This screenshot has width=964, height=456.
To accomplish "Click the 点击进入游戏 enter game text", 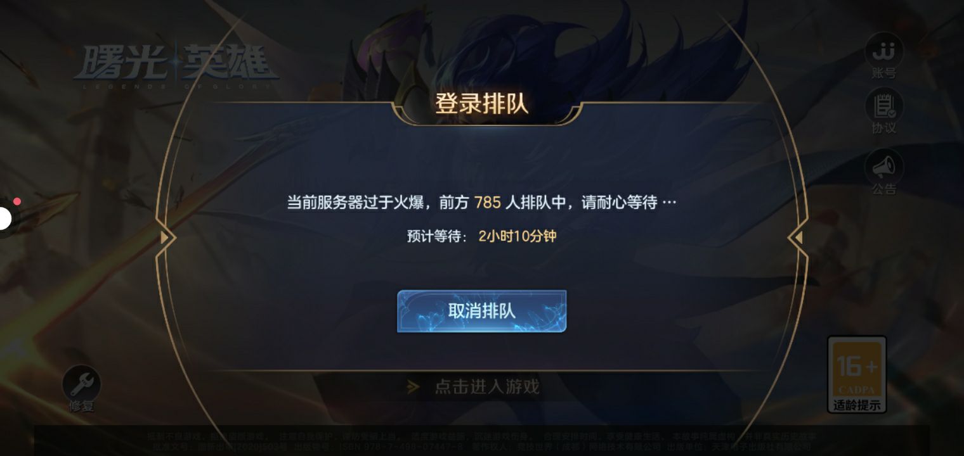I will pyautogui.click(x=487, y=386).
